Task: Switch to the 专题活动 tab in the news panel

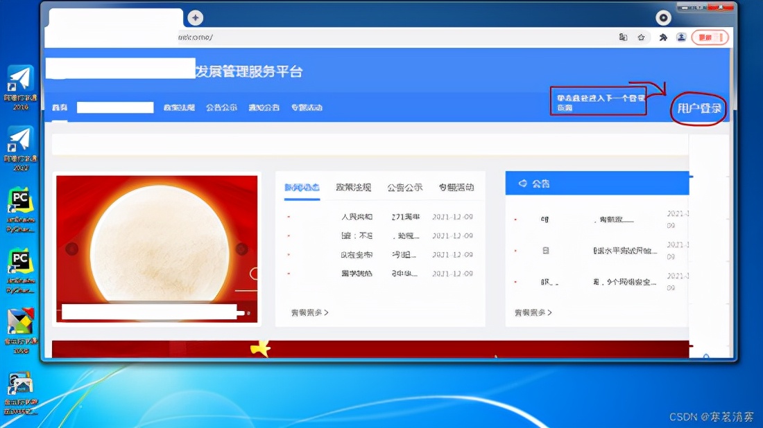Action: click(x=456, y=187)
